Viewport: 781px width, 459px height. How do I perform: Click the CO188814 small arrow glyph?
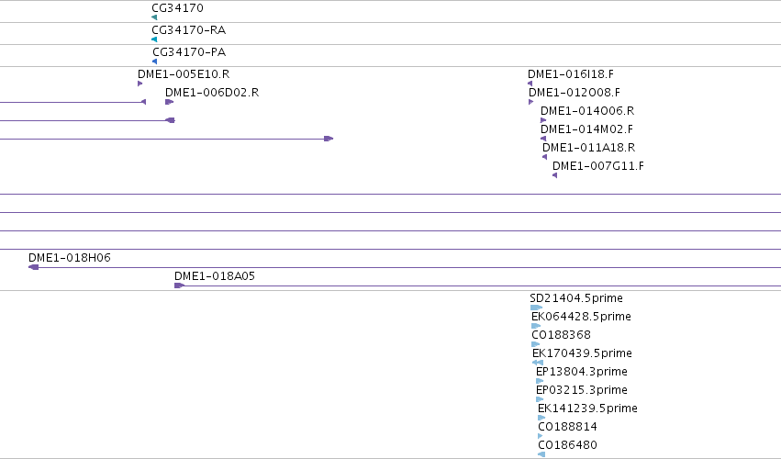coord(541,437)
